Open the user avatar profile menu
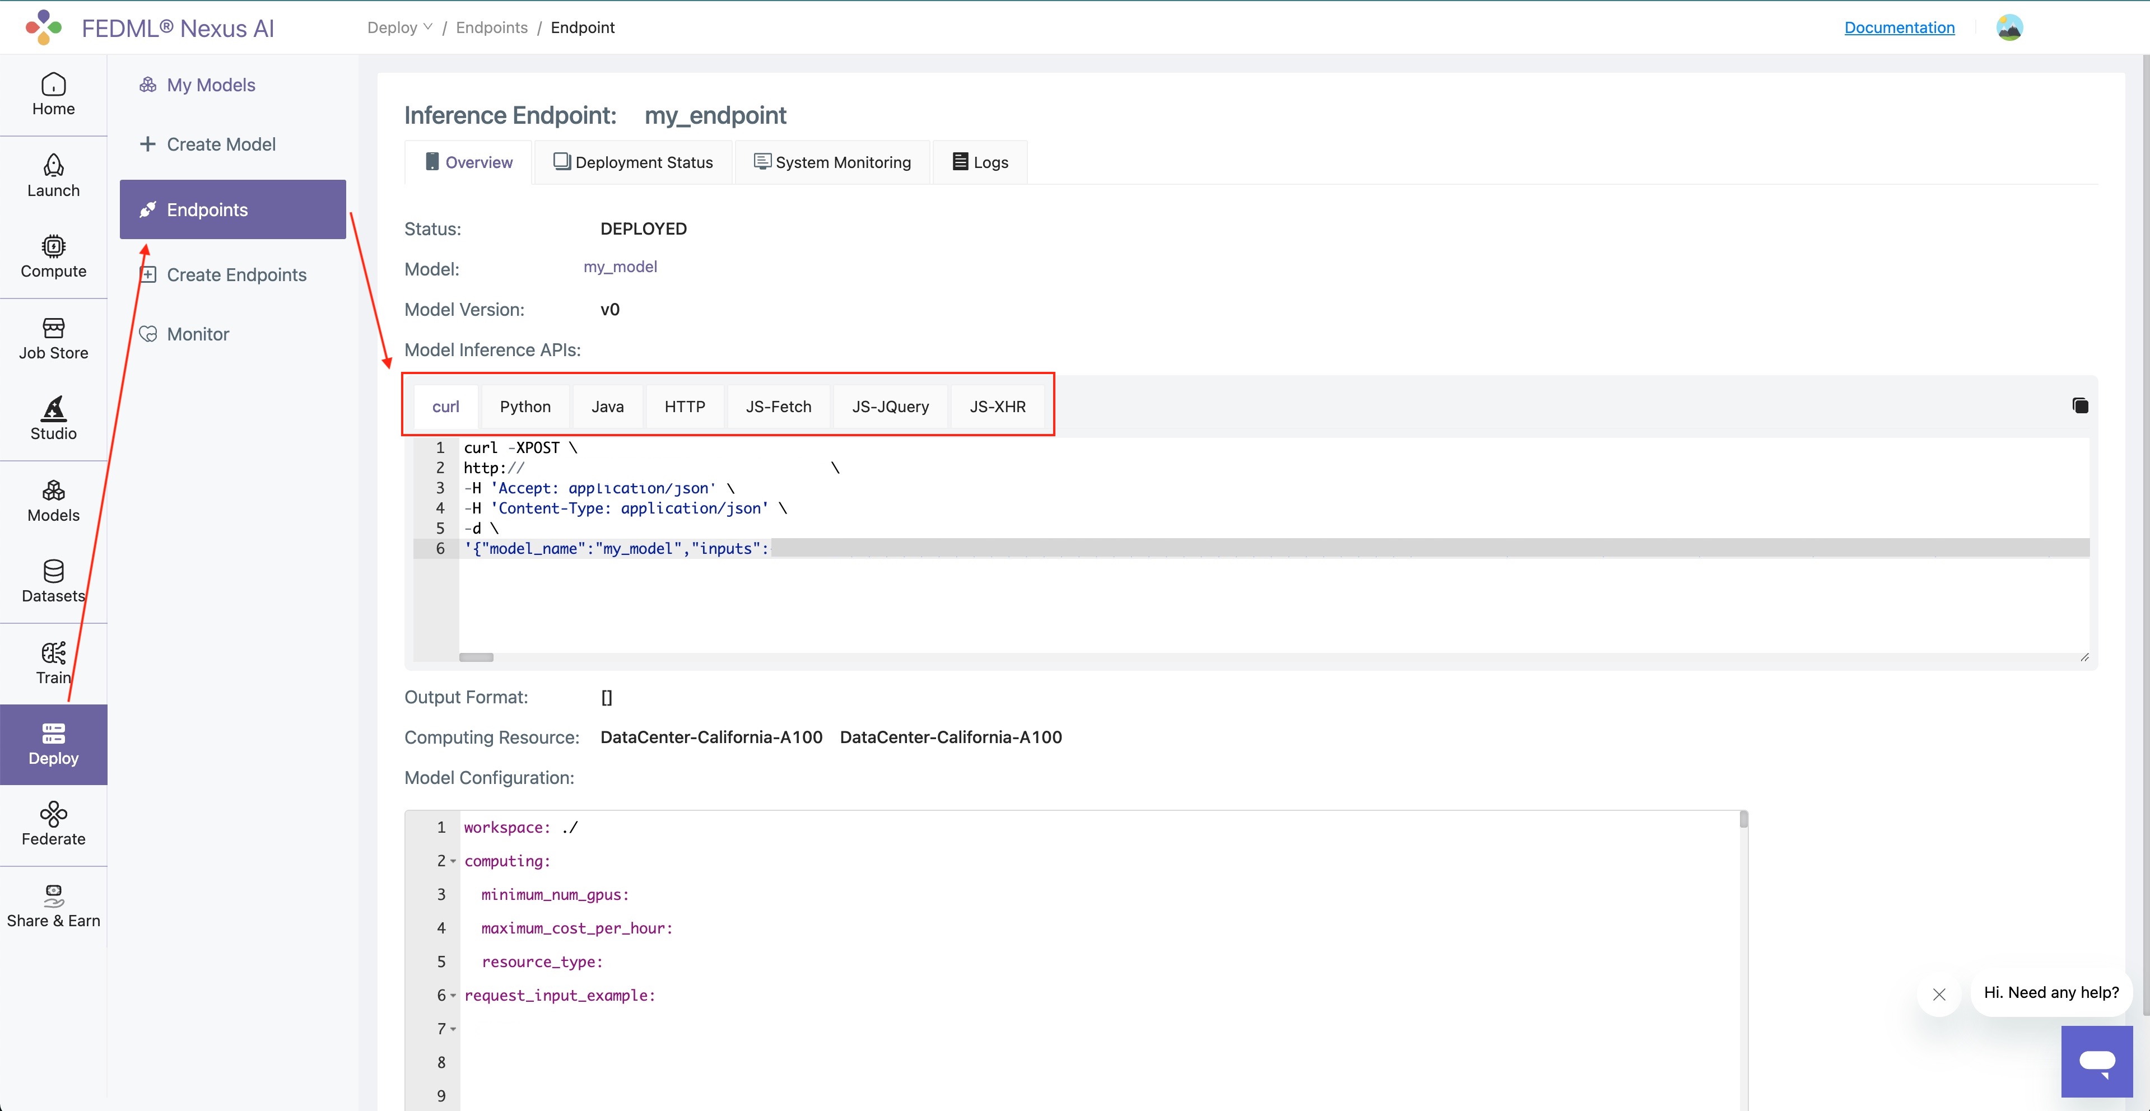 2009,27
